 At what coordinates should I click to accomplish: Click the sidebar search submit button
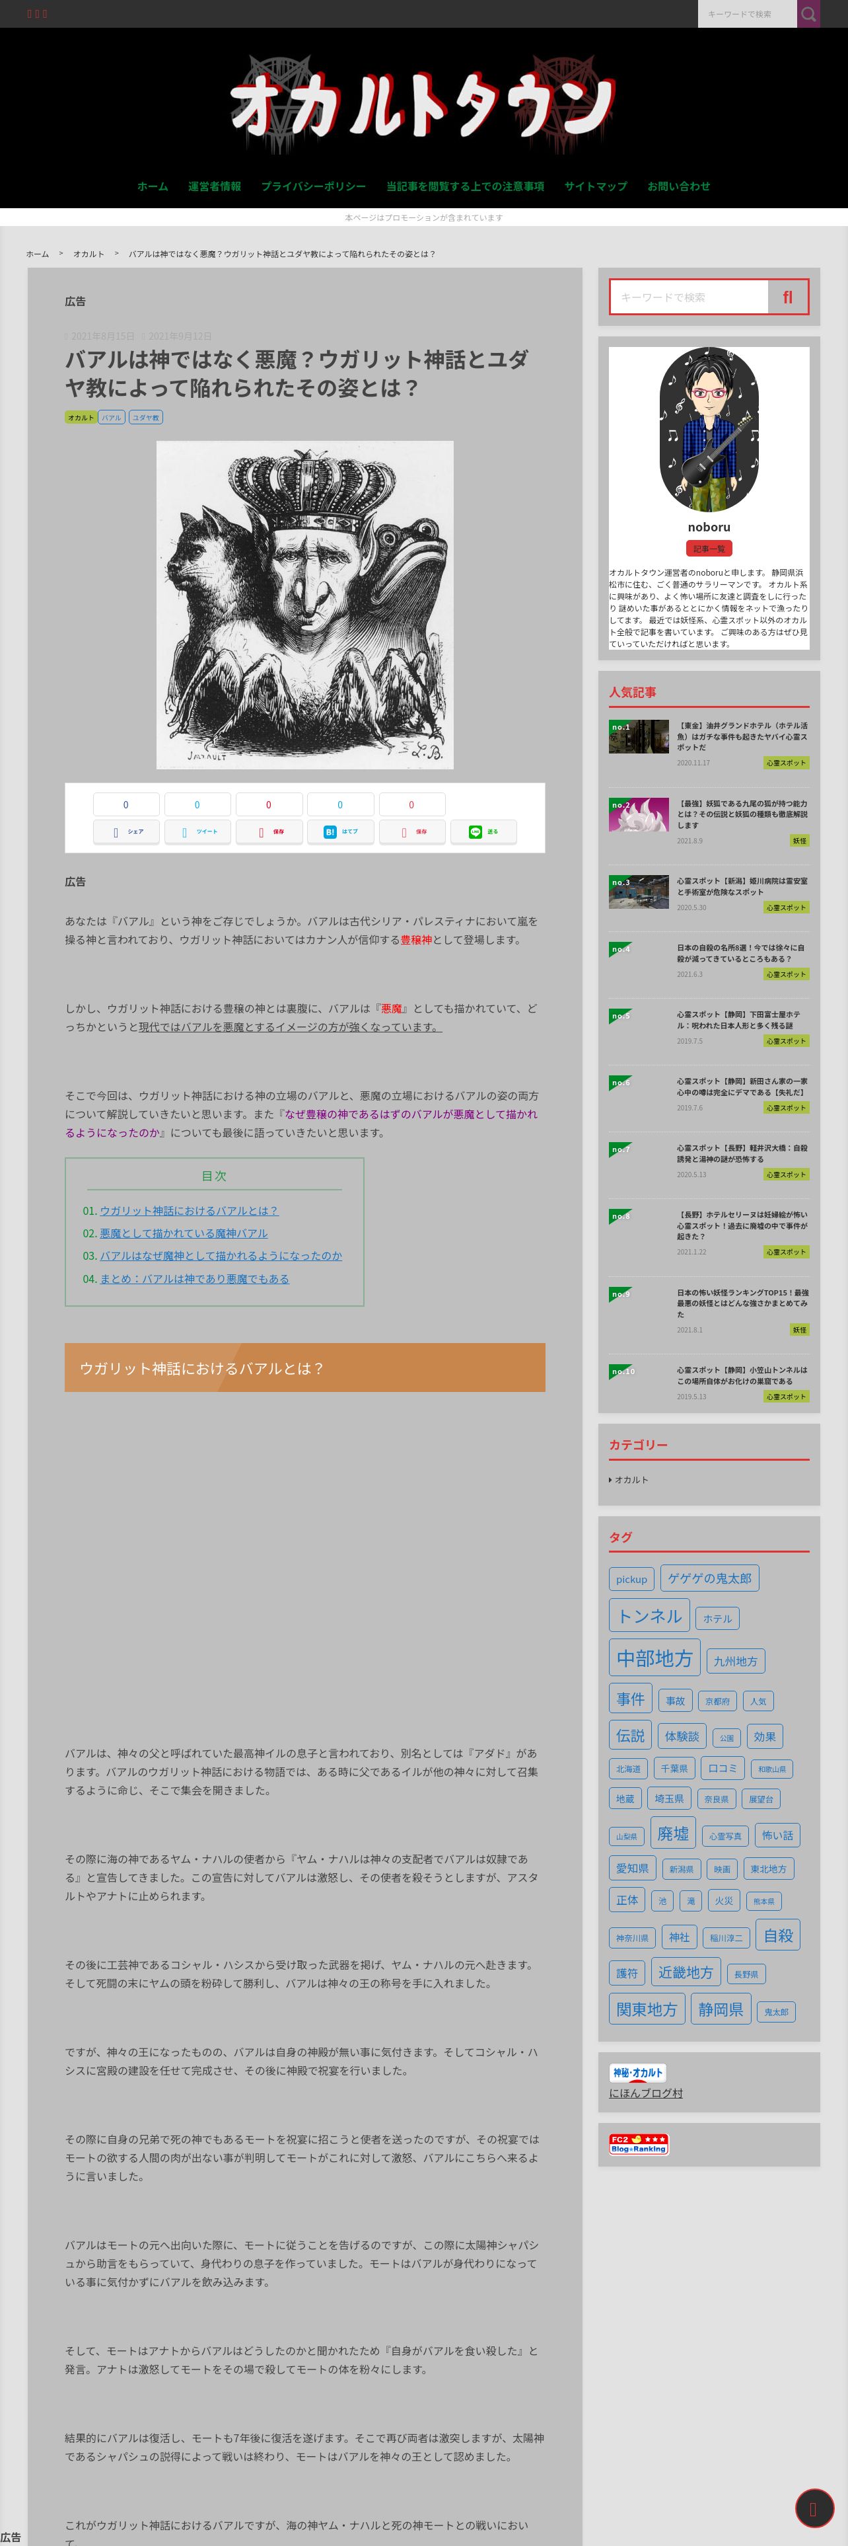pyautogui.click(x=787, y=297)
